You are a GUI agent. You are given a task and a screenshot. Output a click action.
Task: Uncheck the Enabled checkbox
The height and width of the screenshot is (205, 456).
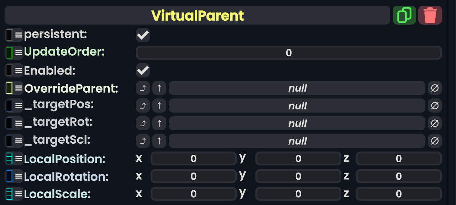pos(143,71)
